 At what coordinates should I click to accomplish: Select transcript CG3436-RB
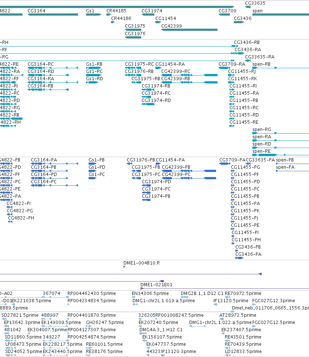(x=247, y=42)
